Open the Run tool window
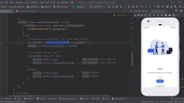The width and height of the screenshot is (184, 103). (x=8, y=99)
